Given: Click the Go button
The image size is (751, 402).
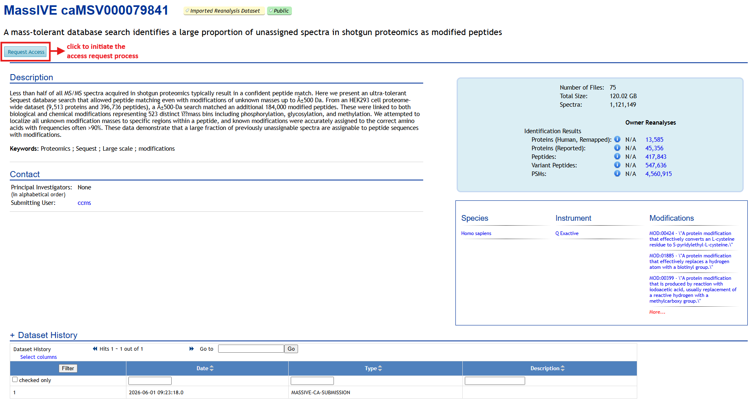Looking at the screenshot, I should pos(291,349).
